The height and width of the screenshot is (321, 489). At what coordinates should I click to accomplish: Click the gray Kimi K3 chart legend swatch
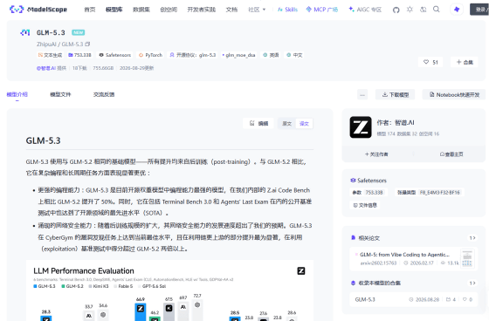click(91, 286)
